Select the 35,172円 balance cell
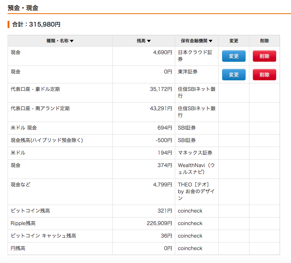This screenshot has height=263, width=291. click(x=144, y=93)
